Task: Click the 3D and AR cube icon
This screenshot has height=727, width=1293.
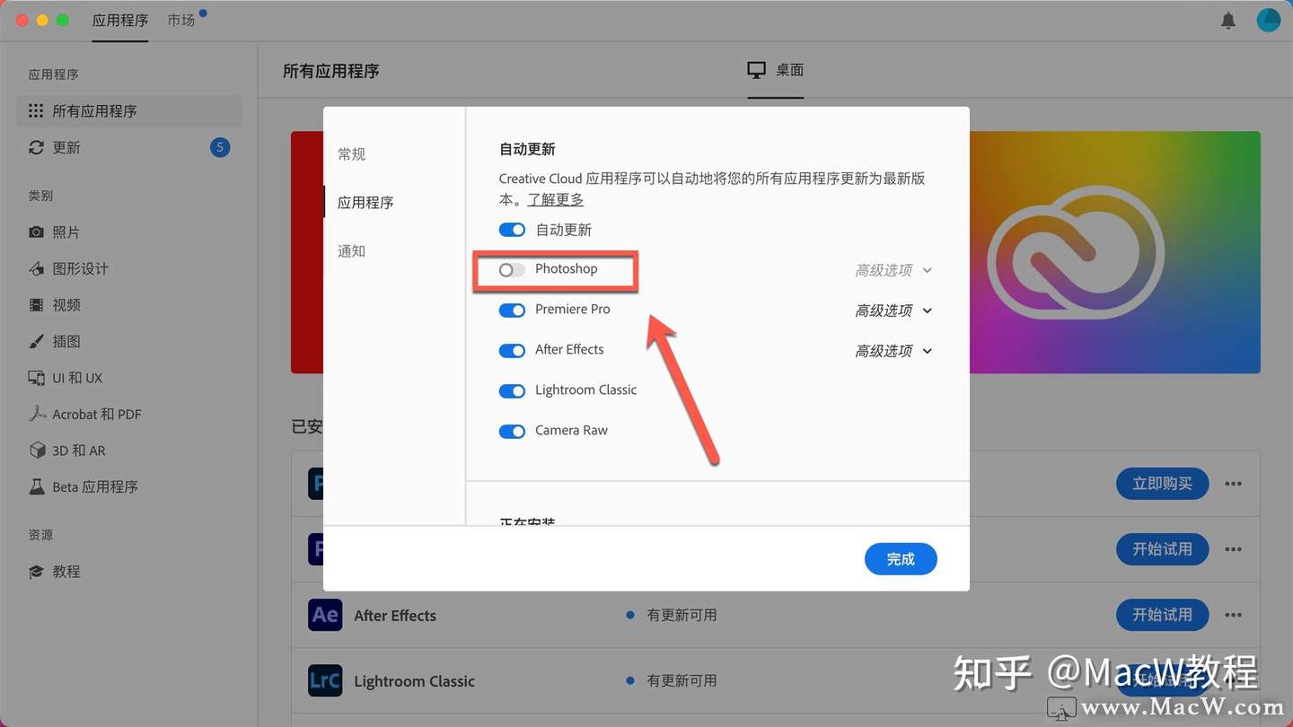Action: pyautogui.click(x=36, y=451)
